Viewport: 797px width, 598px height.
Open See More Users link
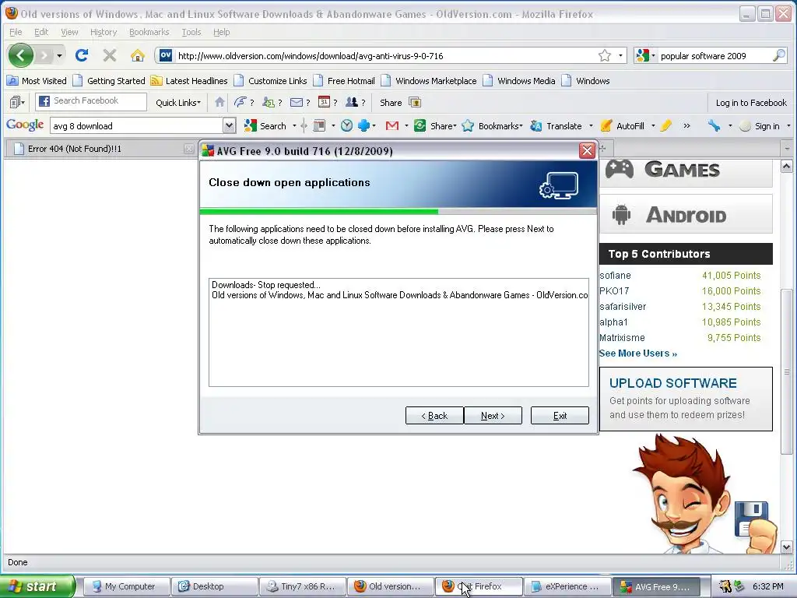coord(638,354)
